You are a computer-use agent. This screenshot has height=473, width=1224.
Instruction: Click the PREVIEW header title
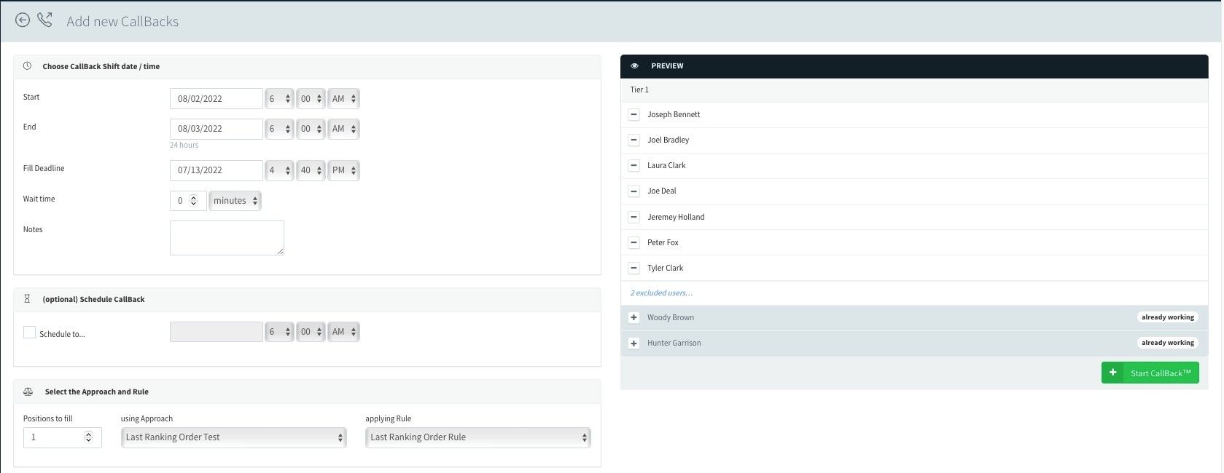[667, 65]
